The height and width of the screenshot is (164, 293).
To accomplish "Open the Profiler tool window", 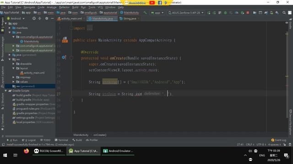I will pos(92,140).
